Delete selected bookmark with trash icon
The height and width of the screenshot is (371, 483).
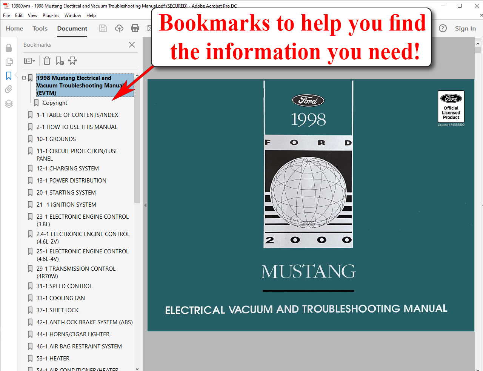47,61
